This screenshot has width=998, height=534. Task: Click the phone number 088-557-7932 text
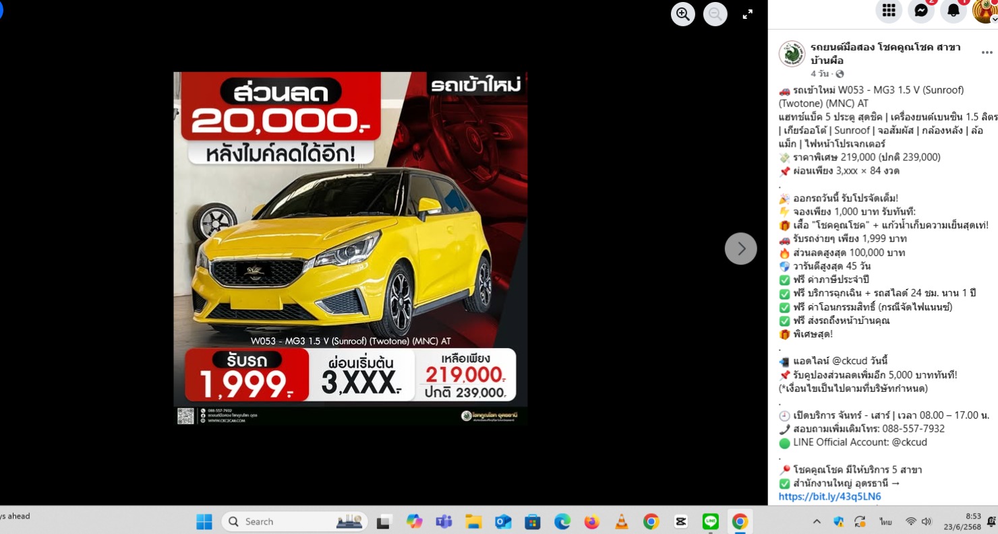point(914,429)
